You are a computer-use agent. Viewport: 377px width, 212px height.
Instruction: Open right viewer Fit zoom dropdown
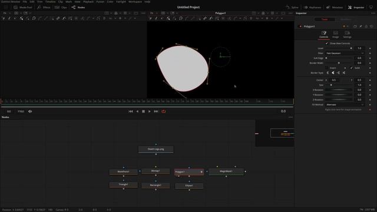coord(153,13)
